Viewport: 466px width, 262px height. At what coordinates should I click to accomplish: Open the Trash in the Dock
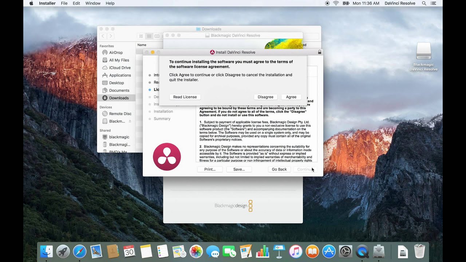(x=420, y=251)
